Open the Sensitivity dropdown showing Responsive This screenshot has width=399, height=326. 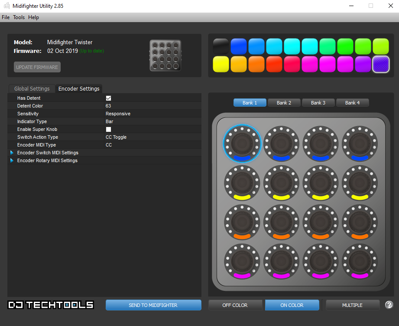[x=152, y=114]
